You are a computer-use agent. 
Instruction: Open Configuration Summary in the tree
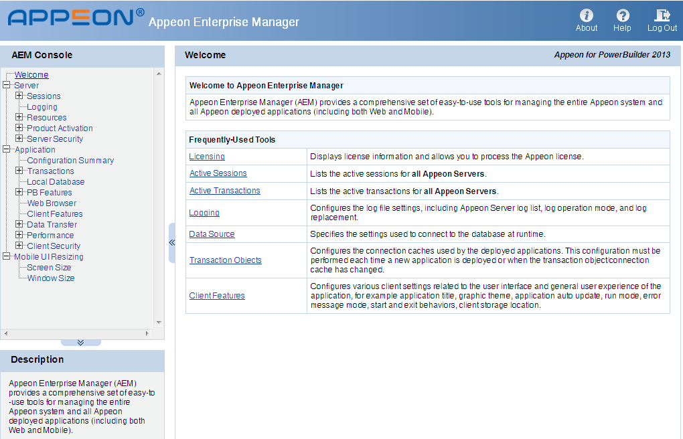click(70, 161)
